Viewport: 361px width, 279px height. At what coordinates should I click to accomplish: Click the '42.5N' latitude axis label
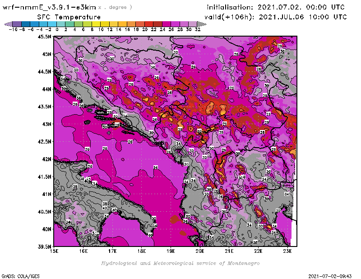[x=44, y=142]
